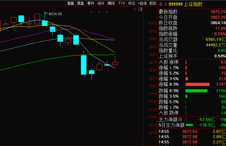Toggle the side panel layout icon
Screen dimensions: 226x146
coord(140,9)
